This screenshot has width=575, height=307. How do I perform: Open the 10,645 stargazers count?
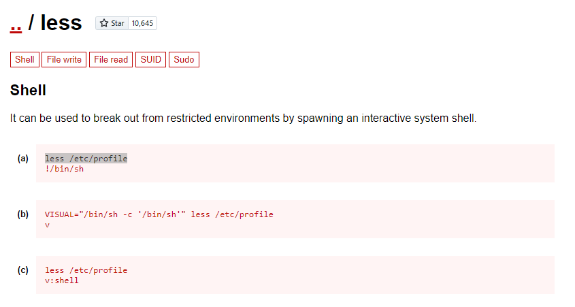point(143,23)
